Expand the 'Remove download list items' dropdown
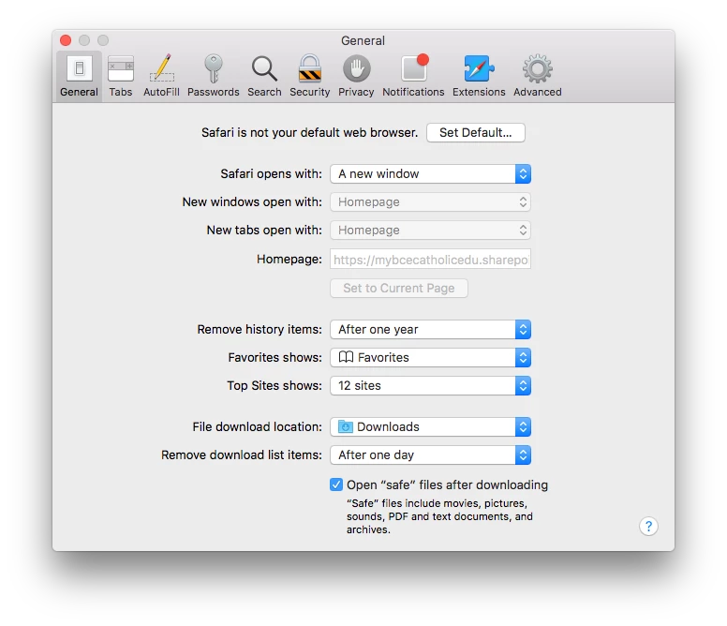The height and width of the screenshot is (626, 727). click(430, 455)
